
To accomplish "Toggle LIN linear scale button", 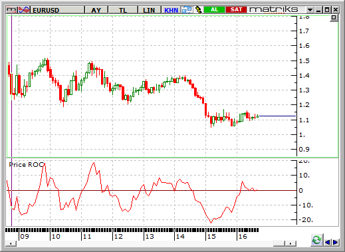I will (149, 10).
